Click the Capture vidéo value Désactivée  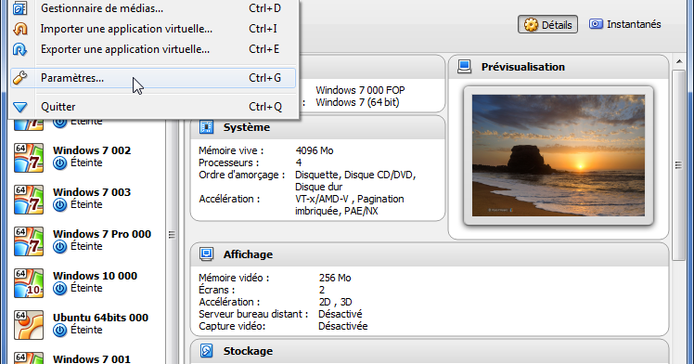point(343,326)
